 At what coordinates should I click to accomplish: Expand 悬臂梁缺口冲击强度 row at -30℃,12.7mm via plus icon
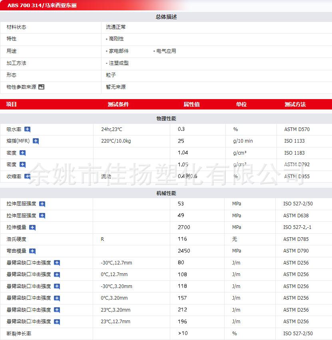(57, 263)
